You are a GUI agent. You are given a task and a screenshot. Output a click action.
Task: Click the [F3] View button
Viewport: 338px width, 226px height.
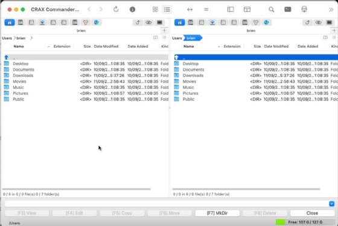coord(27,213)
